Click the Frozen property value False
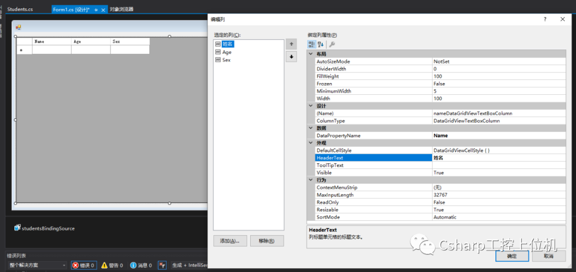This screenshot has height=272, width=576. [x=499, y=84]
